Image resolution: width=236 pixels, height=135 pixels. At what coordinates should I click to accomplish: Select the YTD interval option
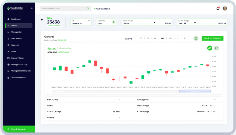(x=170, y=39)
